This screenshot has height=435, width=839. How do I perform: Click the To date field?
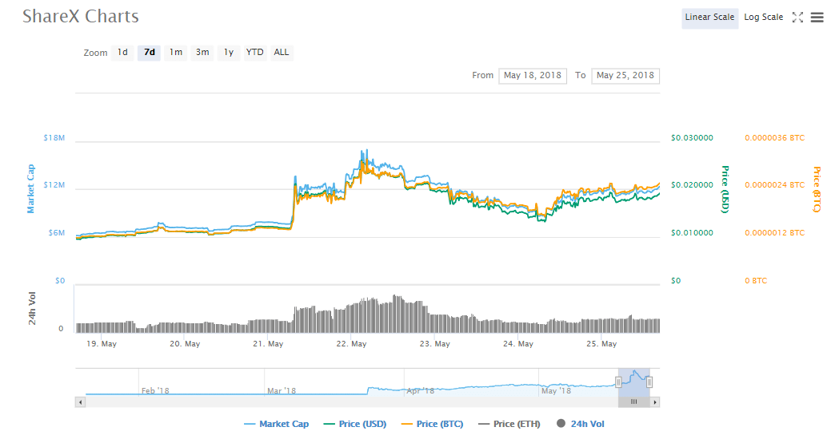[625, 76]
